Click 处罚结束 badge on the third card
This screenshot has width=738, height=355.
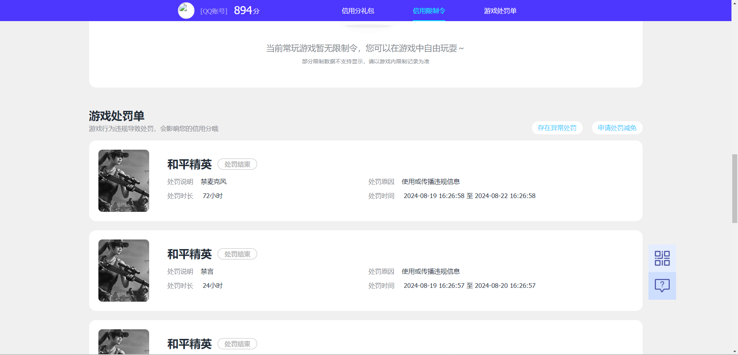[x=237, y=344]
